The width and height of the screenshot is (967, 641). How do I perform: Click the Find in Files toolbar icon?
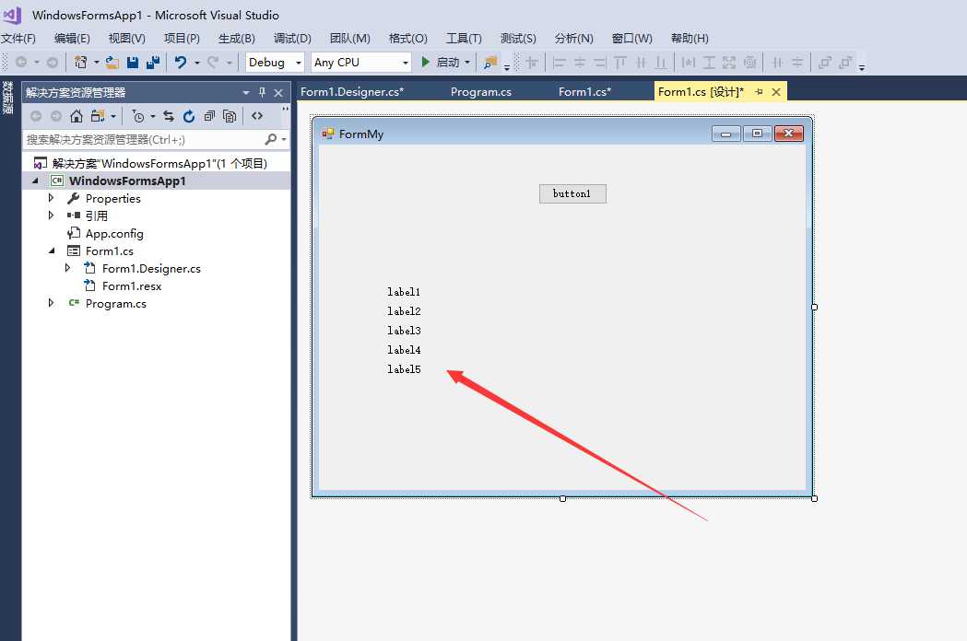coord(490,63)
